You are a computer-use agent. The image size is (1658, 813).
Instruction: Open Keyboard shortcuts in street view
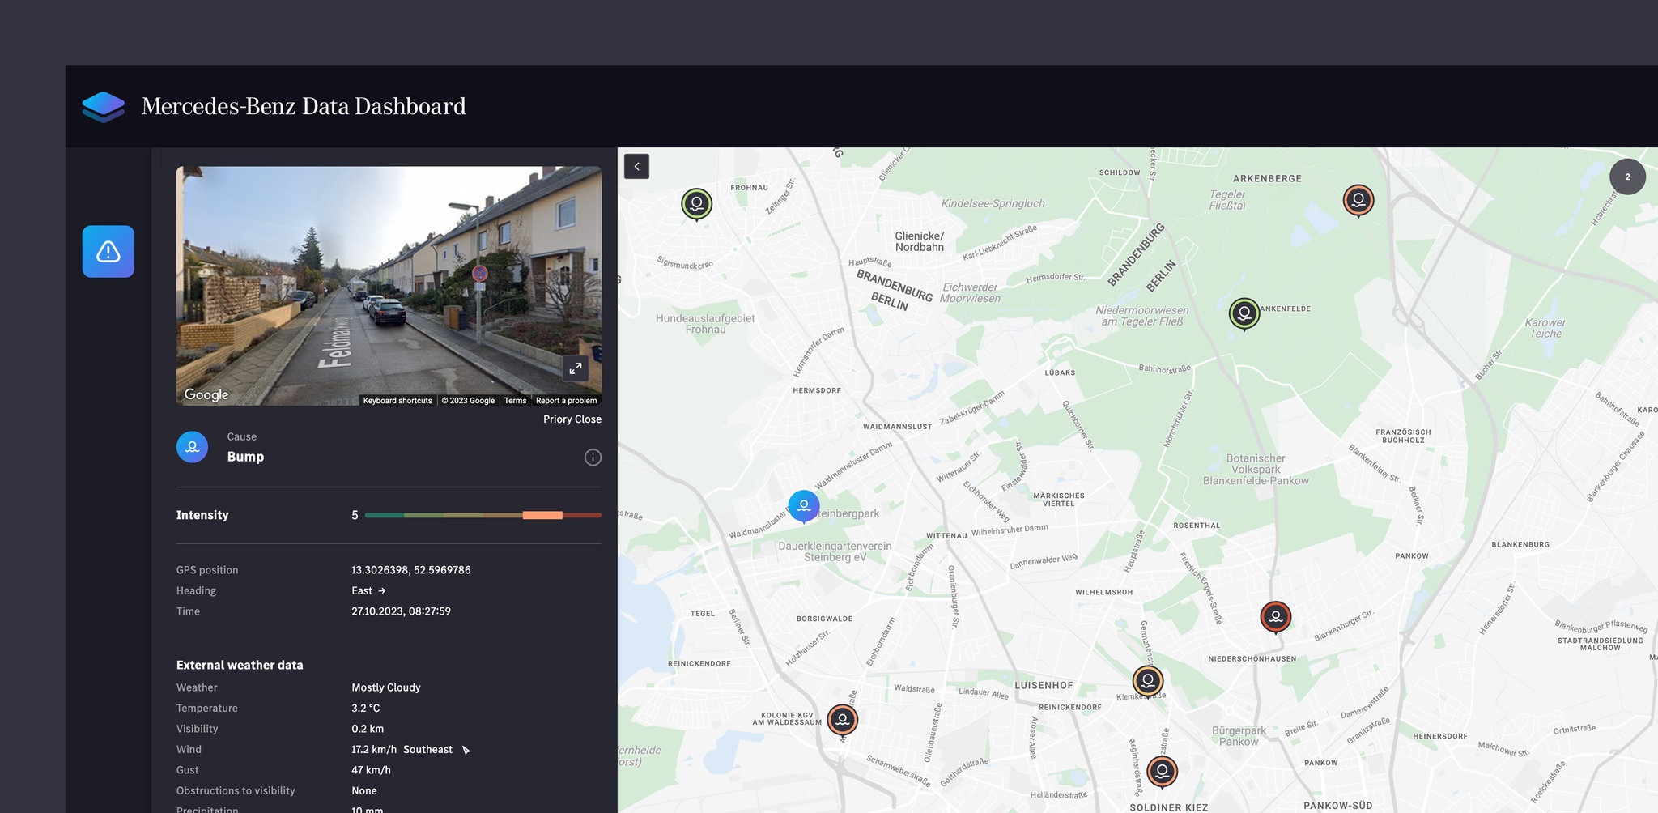click(x=397, y=401)
